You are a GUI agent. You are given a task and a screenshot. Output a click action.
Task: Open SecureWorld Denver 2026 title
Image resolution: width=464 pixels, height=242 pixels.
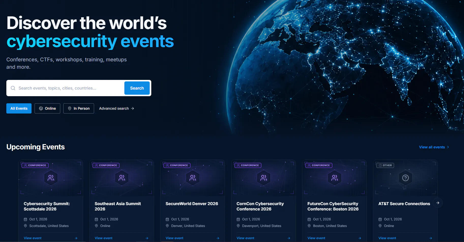pos(192,204)
